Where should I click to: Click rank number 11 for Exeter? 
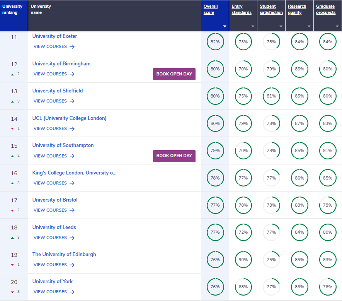point(14,38)
